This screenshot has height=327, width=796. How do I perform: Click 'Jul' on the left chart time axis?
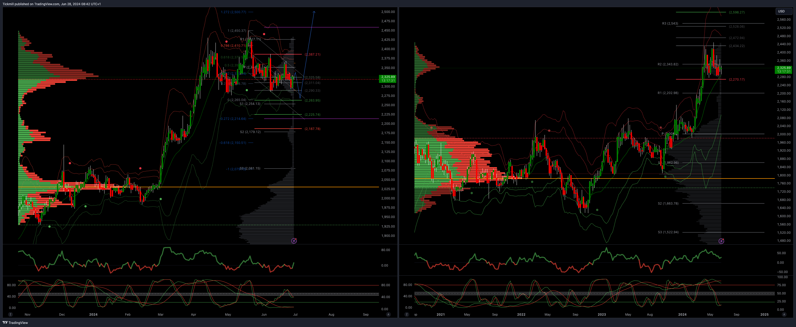295,314
